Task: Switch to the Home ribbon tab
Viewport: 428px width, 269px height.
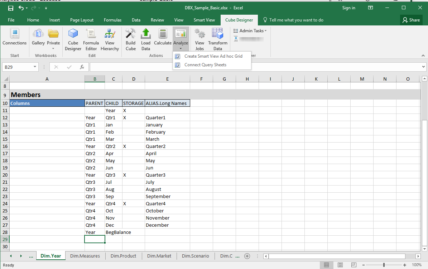Action: click(33, 20)
